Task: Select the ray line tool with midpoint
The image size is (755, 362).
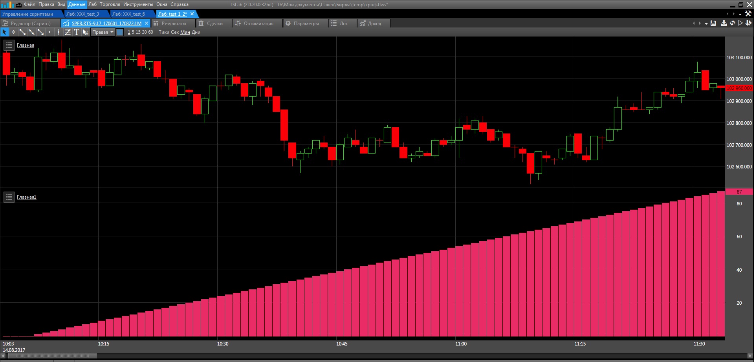Action: [x=31, y=32]
